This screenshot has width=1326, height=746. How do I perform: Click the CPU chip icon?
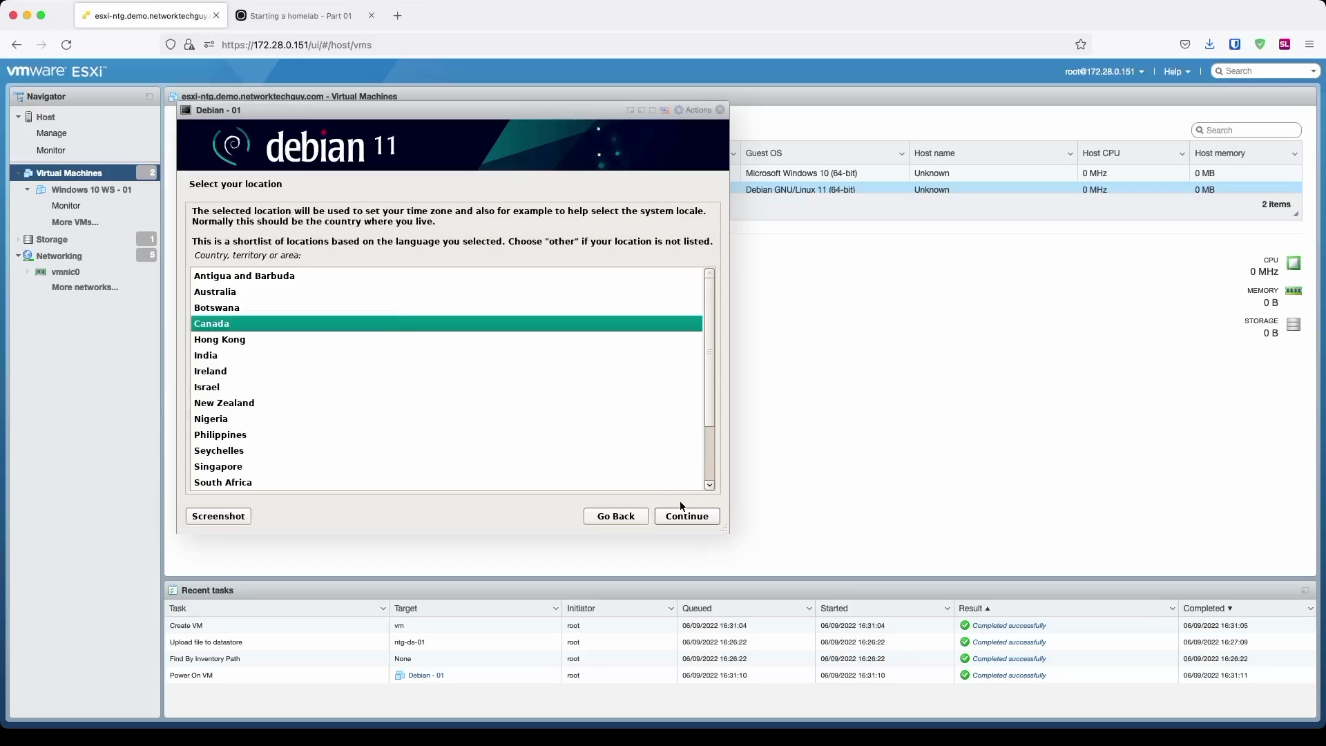click(x=1294, y=263)
